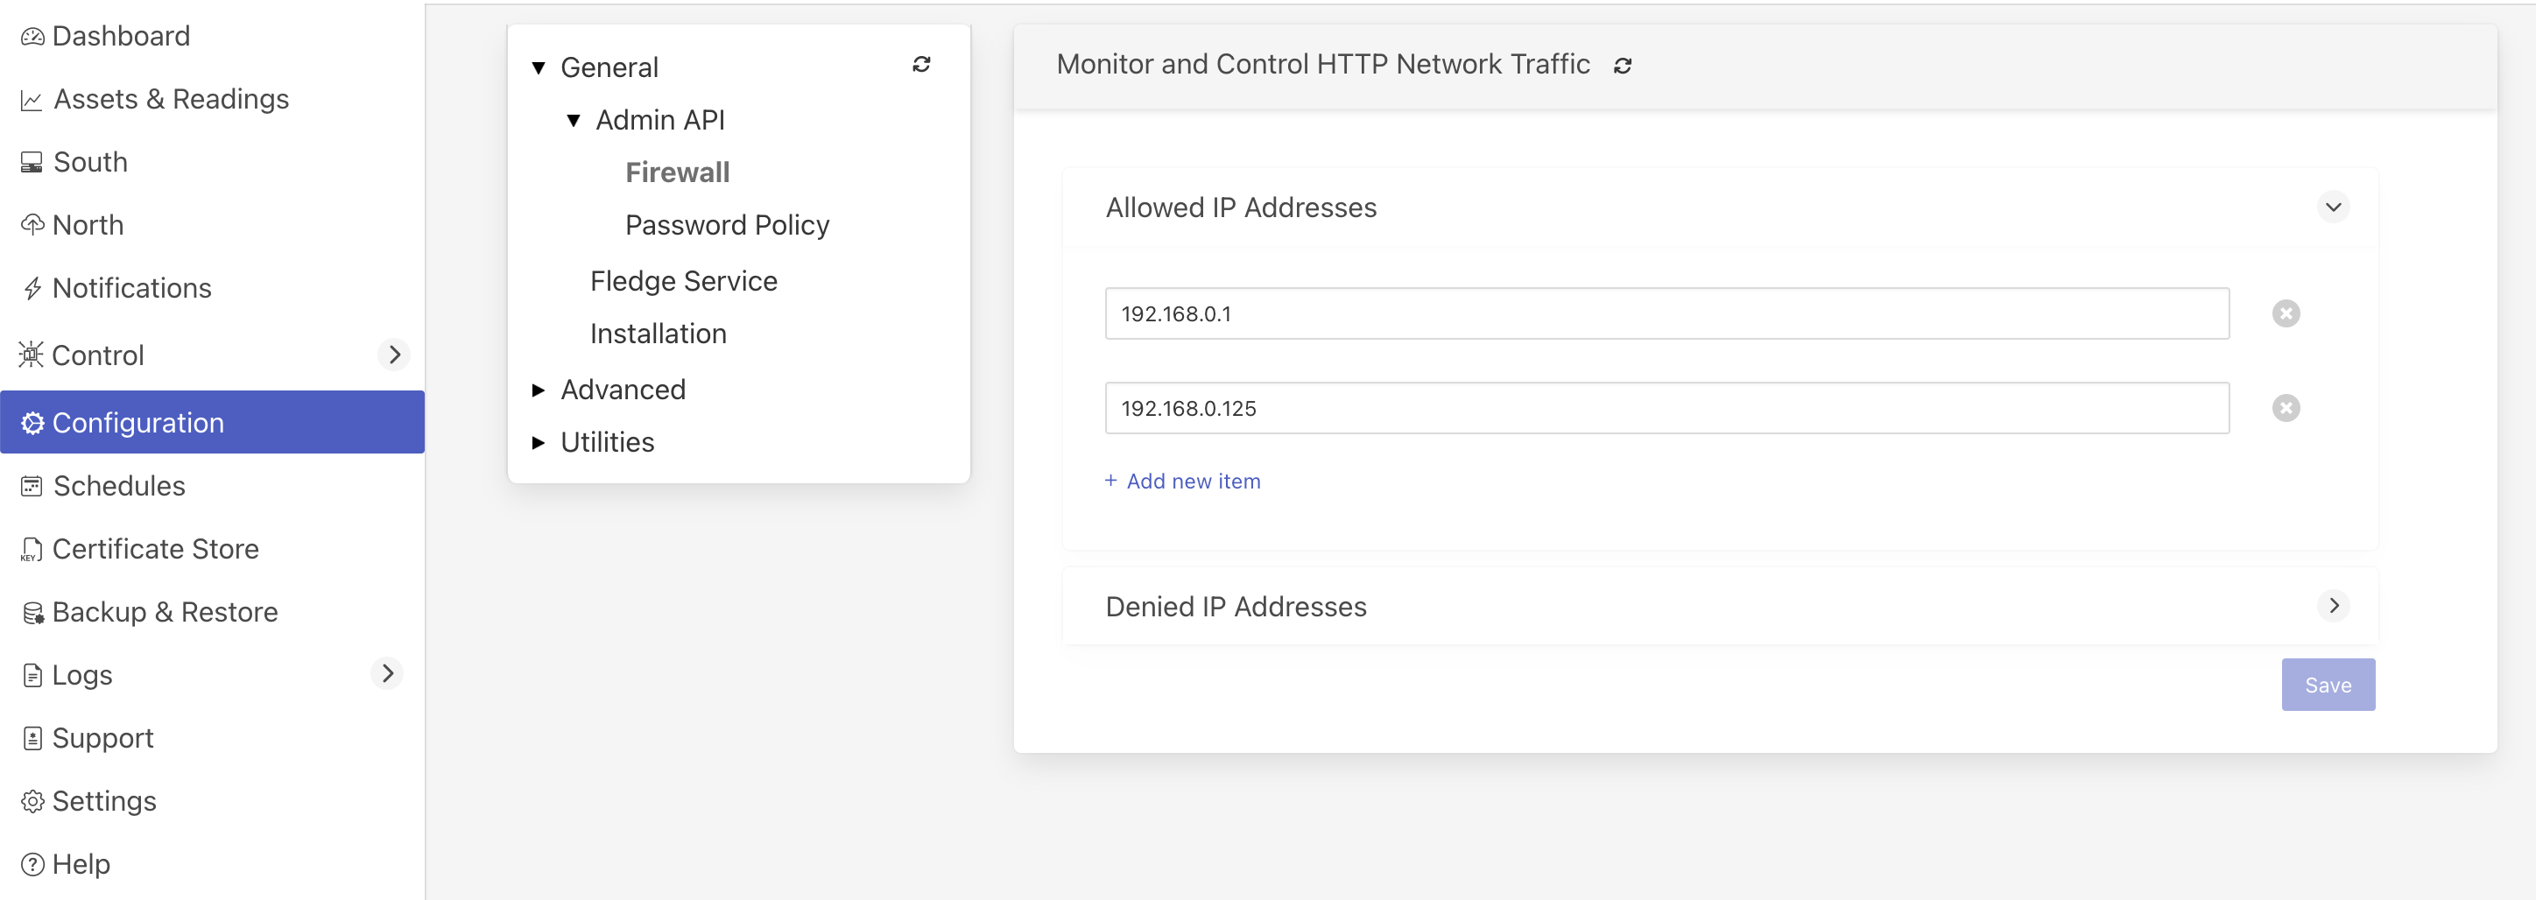Click the refresh icon next to General
This screenshot has height=900, width=2536.
click(x=921, y=64)
